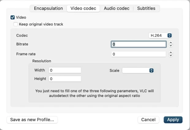Decrease Bitrate with stepper down arrow
Screen dimensions: 190x130
[171, 46]
